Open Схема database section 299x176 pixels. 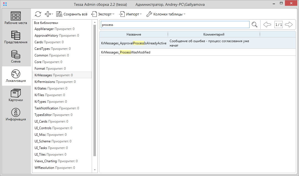(x=16, y=57)
